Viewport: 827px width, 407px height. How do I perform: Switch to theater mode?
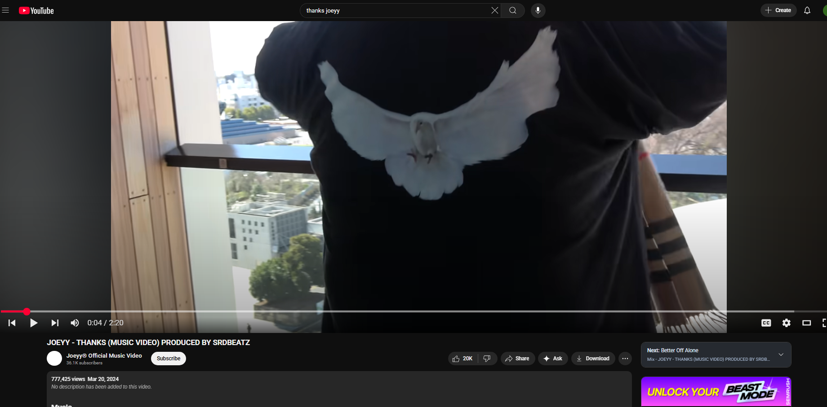click(806, 323)
